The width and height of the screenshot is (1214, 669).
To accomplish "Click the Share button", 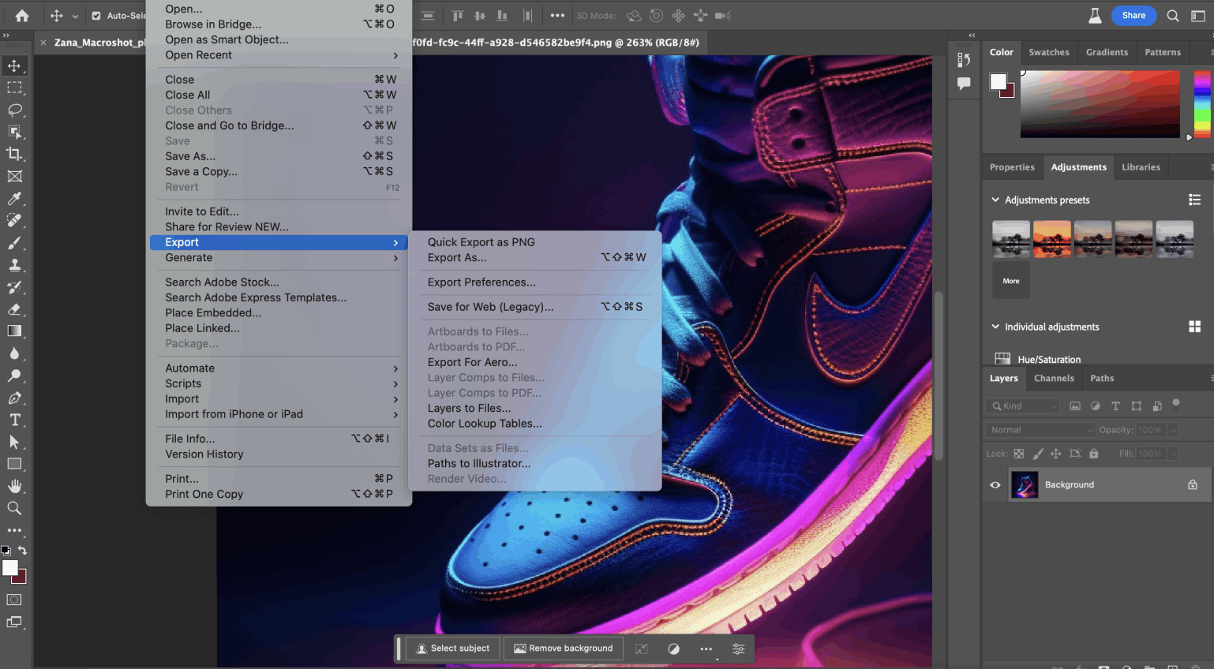I will pyautogui.click(x=1133, y=16).
